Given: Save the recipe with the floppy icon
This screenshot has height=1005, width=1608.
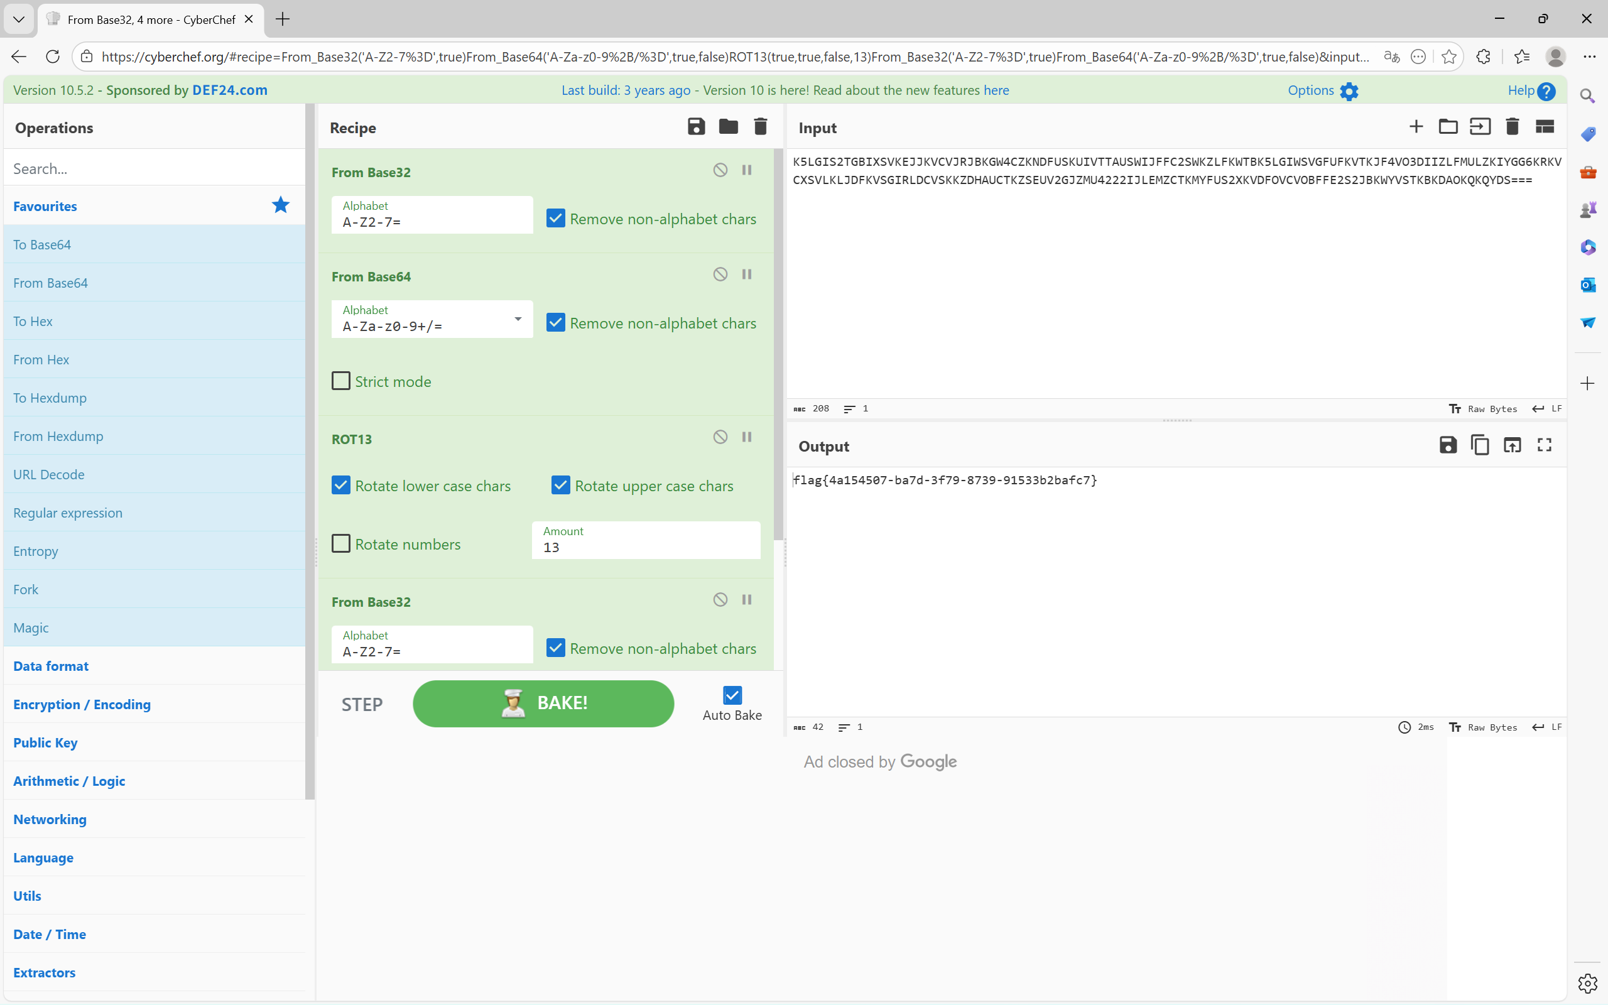Looking at the screenshot, I should (x=696, y=126).
